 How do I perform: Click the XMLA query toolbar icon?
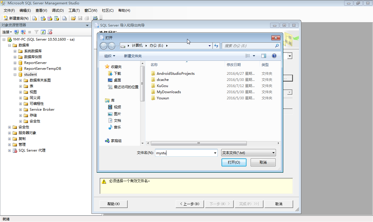coord(57,18)
